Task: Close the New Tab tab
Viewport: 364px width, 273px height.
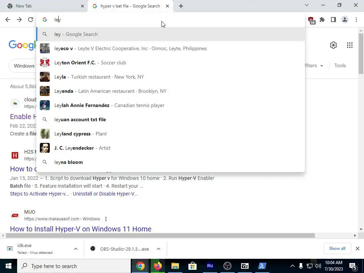Action: (x=82, y=6)
